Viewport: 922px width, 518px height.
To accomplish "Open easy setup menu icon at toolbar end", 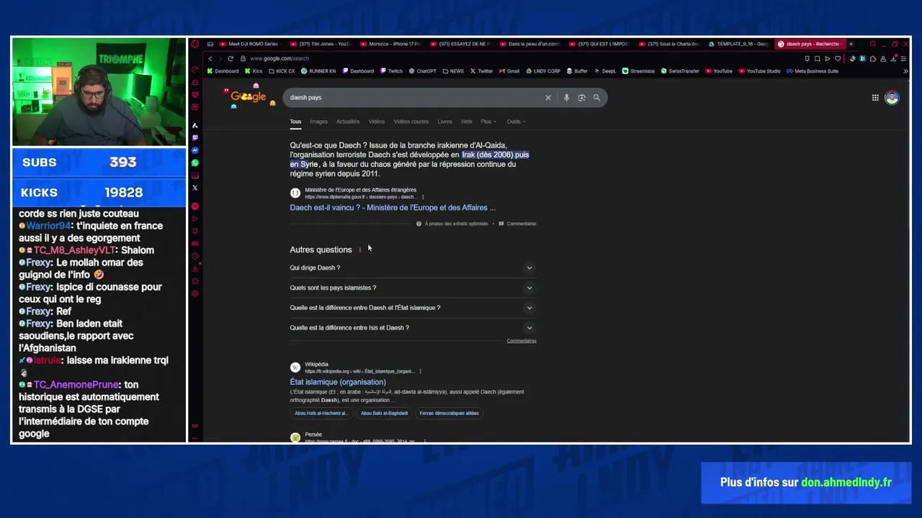I will 903,59.
